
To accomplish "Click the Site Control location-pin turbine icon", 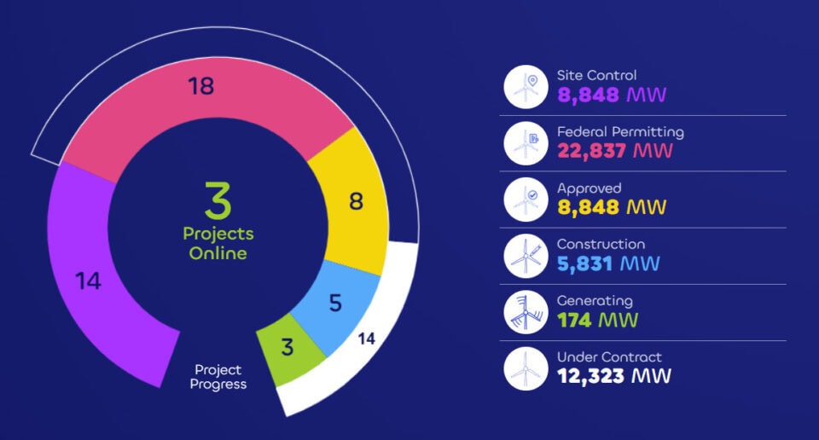I will click(x=526, y=87).
